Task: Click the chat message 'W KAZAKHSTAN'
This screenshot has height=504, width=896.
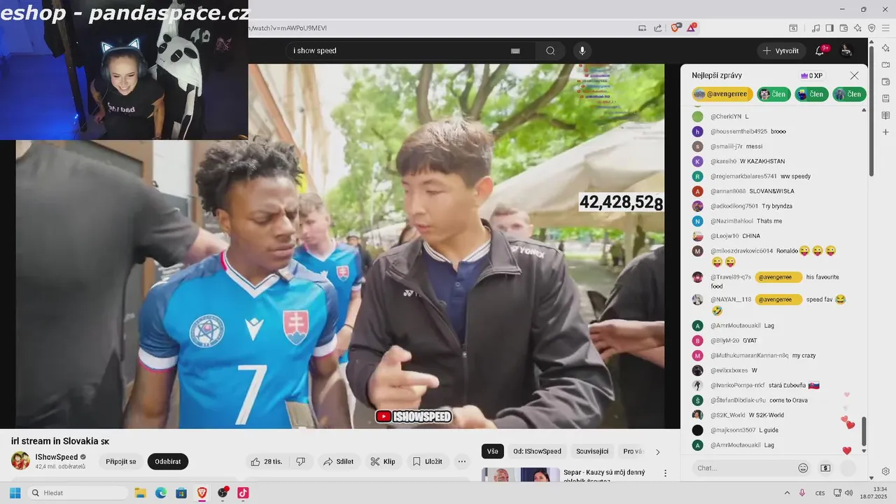Action: [762, 161]
